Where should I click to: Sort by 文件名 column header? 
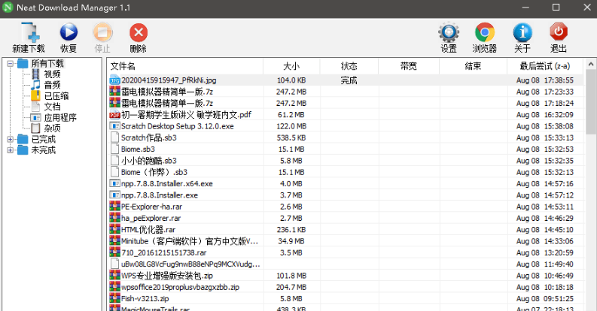tap(123, 66)
